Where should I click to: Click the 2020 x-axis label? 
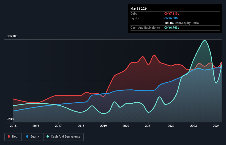tap(126, 126)
